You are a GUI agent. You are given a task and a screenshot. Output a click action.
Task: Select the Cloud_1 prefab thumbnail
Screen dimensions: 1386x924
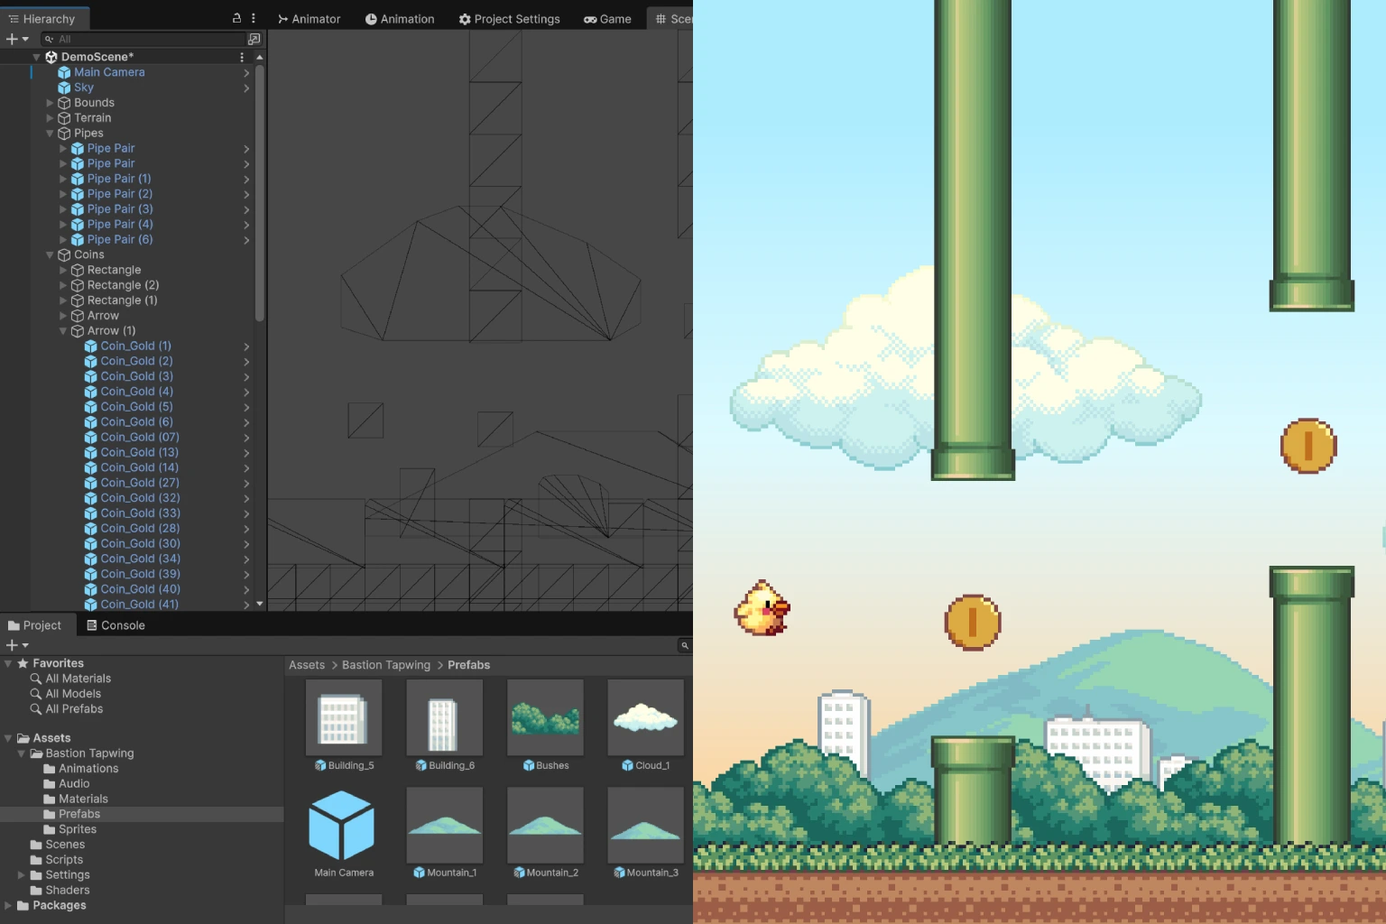646,717
